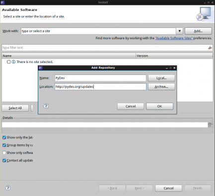Click 'There is no site selected.' text
This screenshot has height=196, width=215.
[x=35, y=62]
